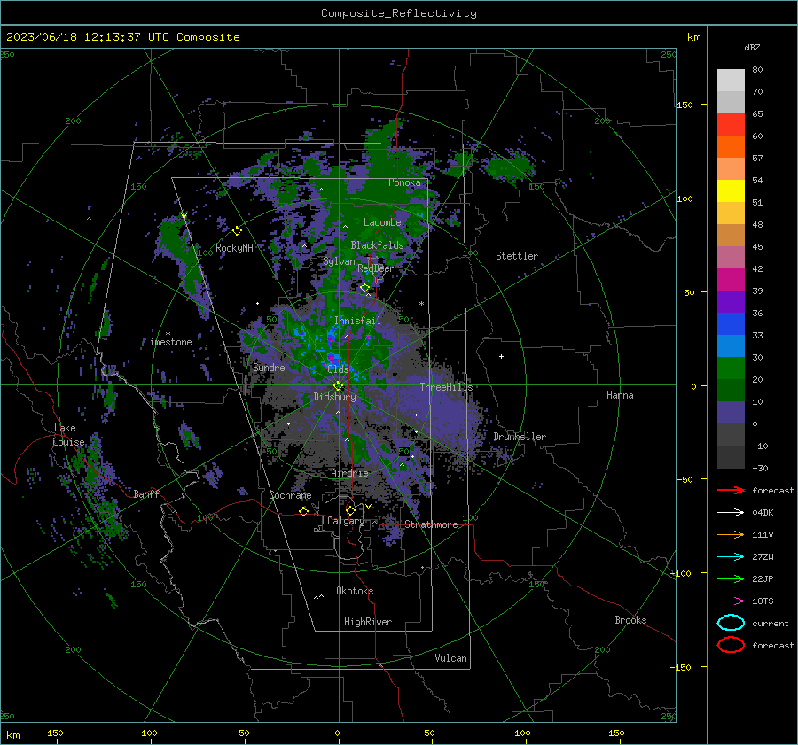Click the bright magenta storm cell above Olds
The image size is (798, 745).
tap(332, 357)
